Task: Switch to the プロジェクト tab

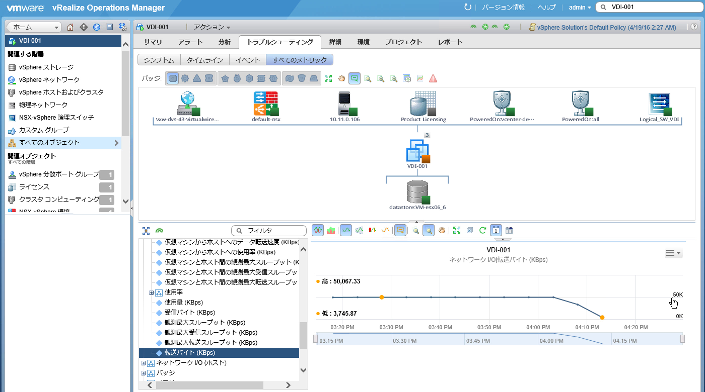Action: point(403,42)
